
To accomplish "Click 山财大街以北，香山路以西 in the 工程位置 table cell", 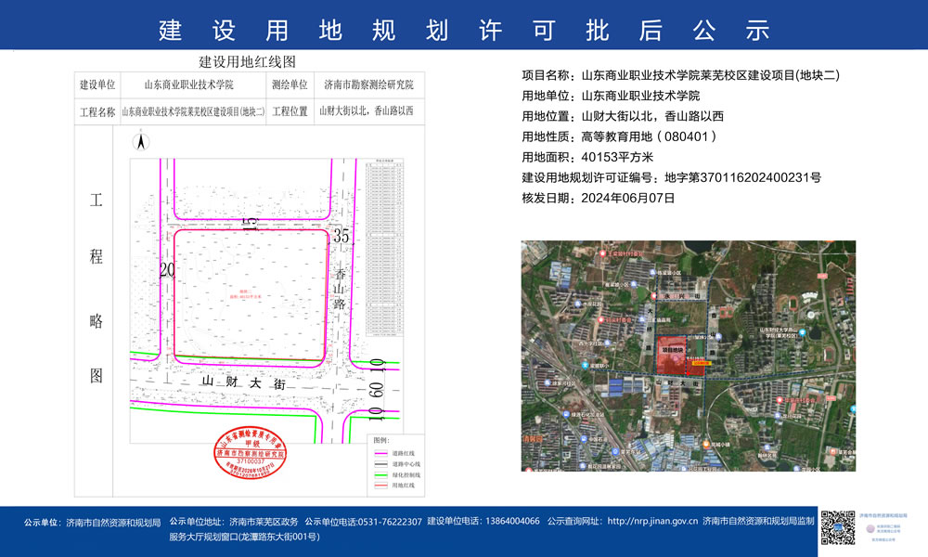I will pos(367,110).
